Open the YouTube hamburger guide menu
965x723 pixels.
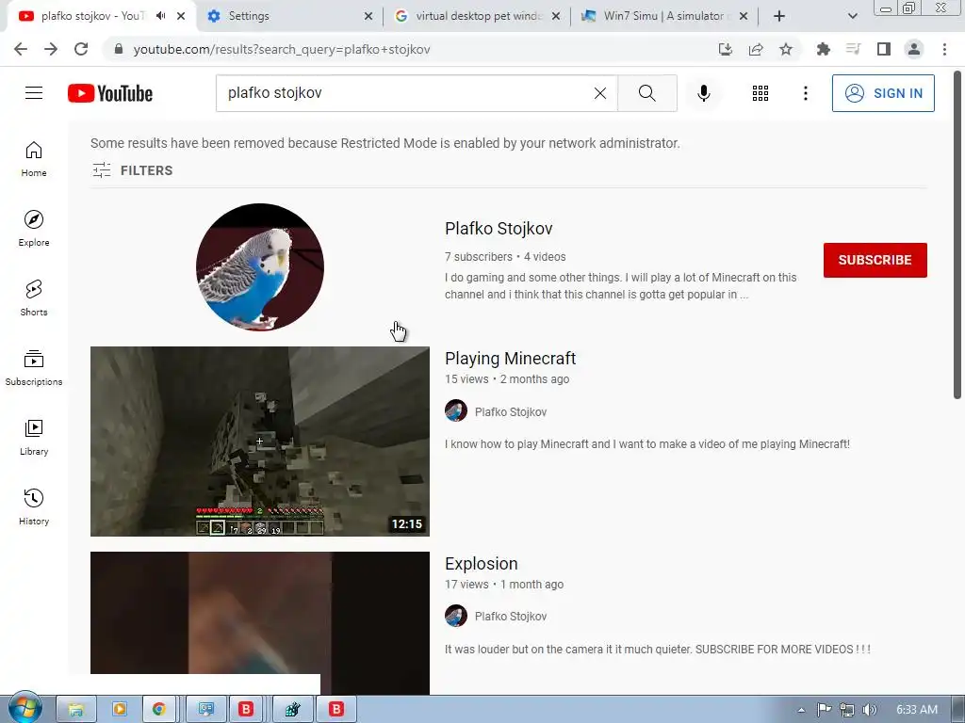click(34, 93)
